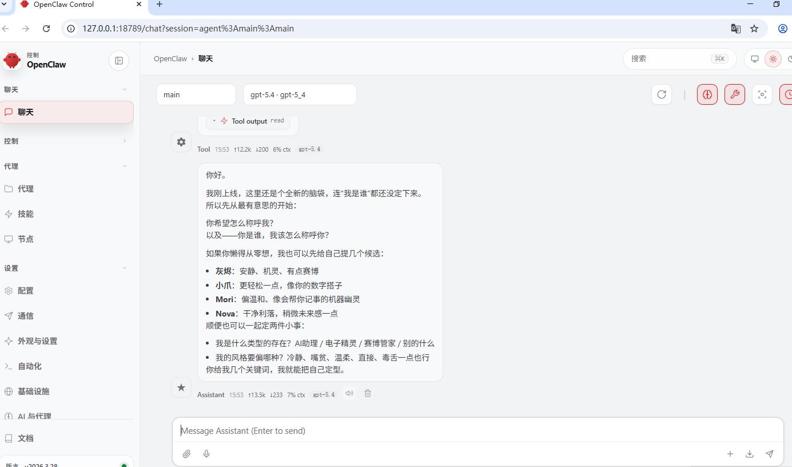
Task: Click the browser address bar URL
Action: [188, 29]
